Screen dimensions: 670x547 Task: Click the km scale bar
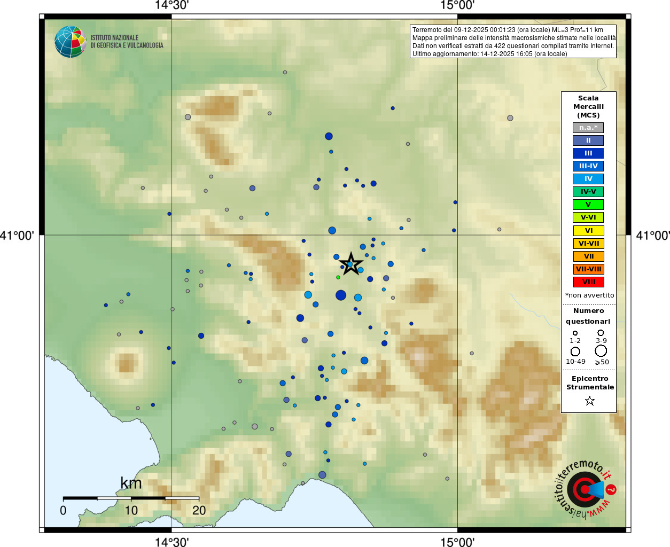tap(131, 498)
